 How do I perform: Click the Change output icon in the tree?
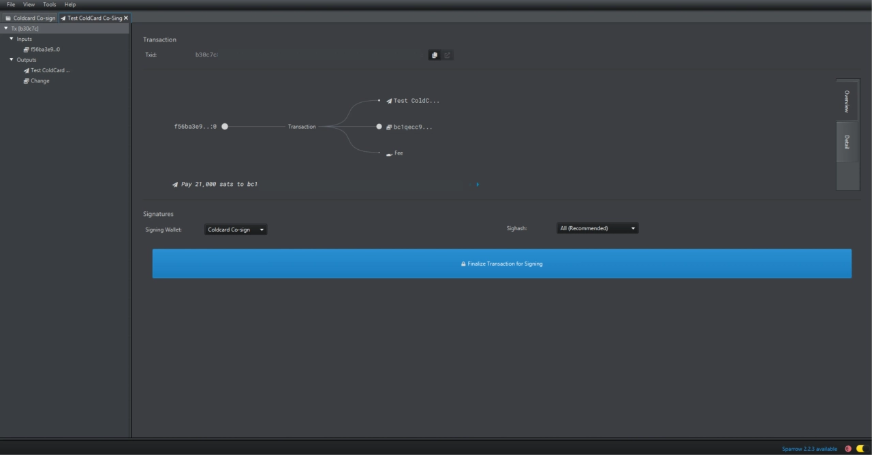coord(26,81)
